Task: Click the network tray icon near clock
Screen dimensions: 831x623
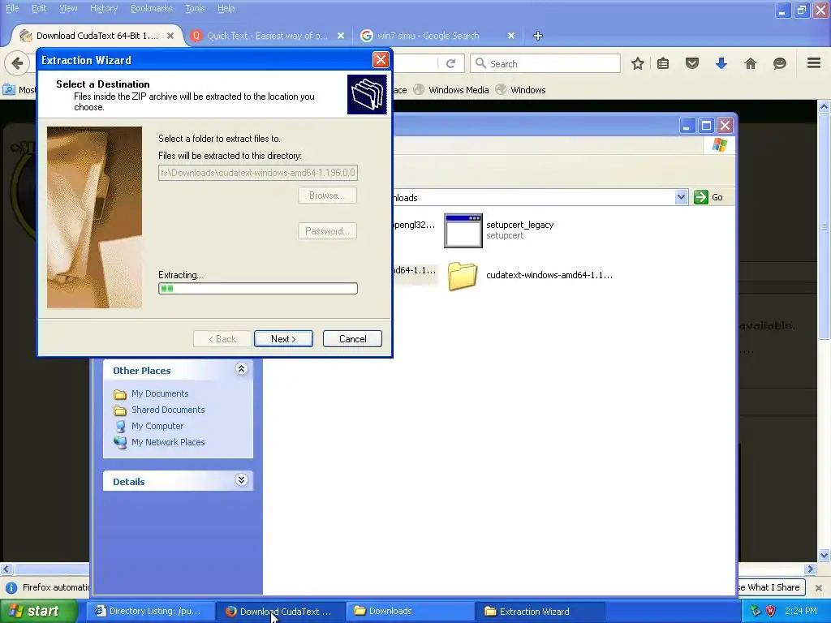Action: coord(756,611)
